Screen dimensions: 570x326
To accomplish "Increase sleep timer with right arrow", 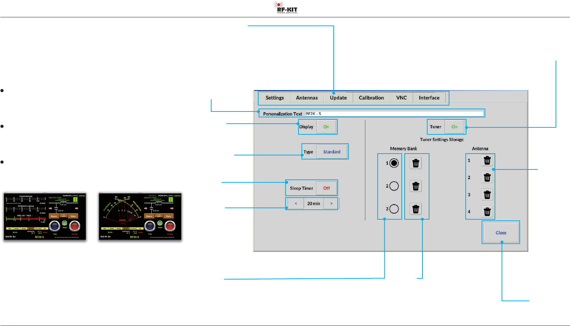I will 331,203.
